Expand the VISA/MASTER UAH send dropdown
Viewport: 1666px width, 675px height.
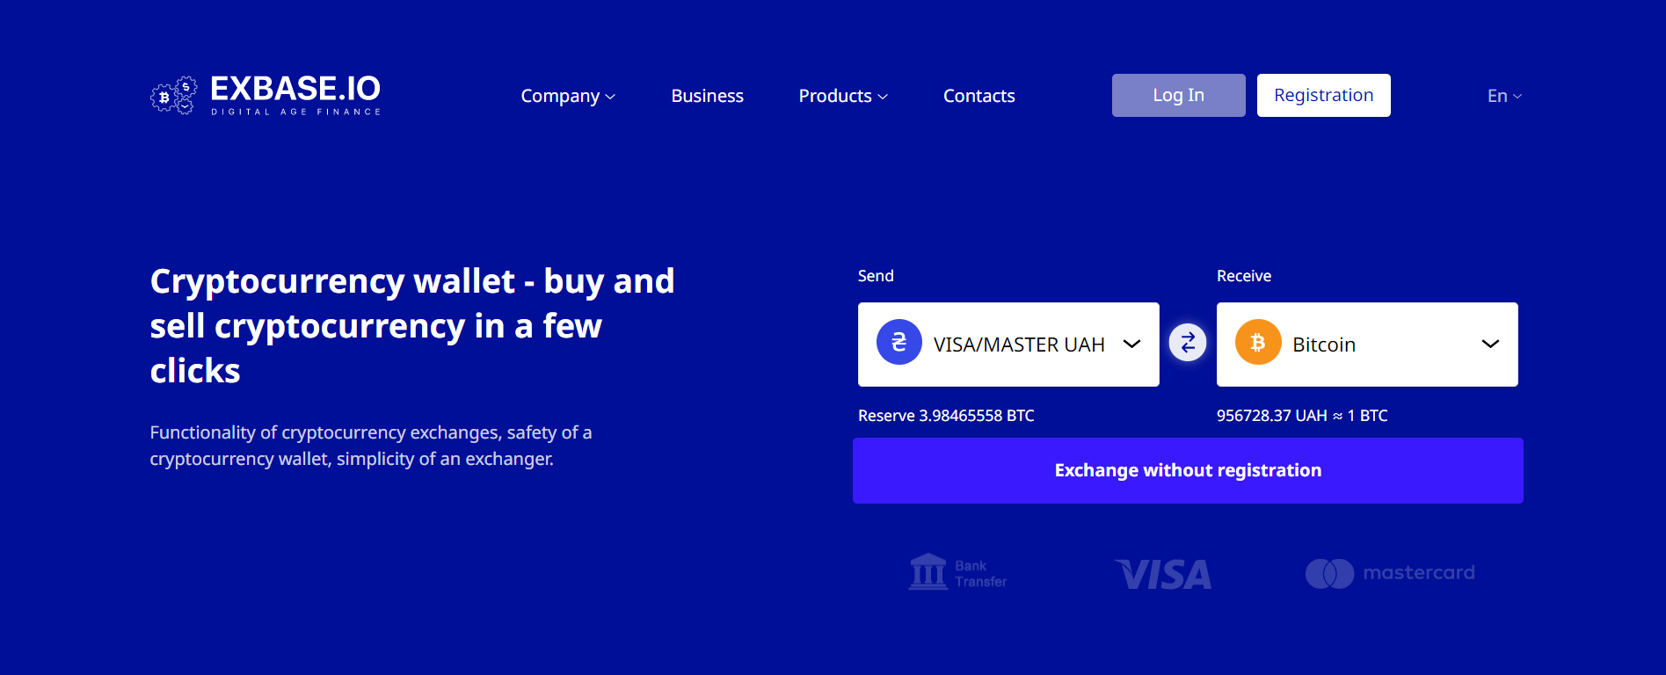(1008, 345)
